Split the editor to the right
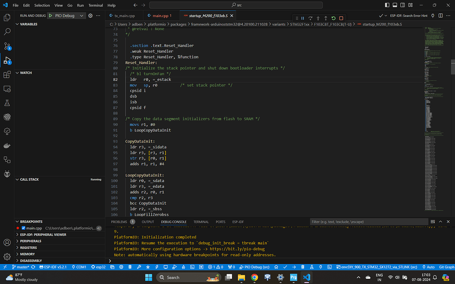 point(440,16)
